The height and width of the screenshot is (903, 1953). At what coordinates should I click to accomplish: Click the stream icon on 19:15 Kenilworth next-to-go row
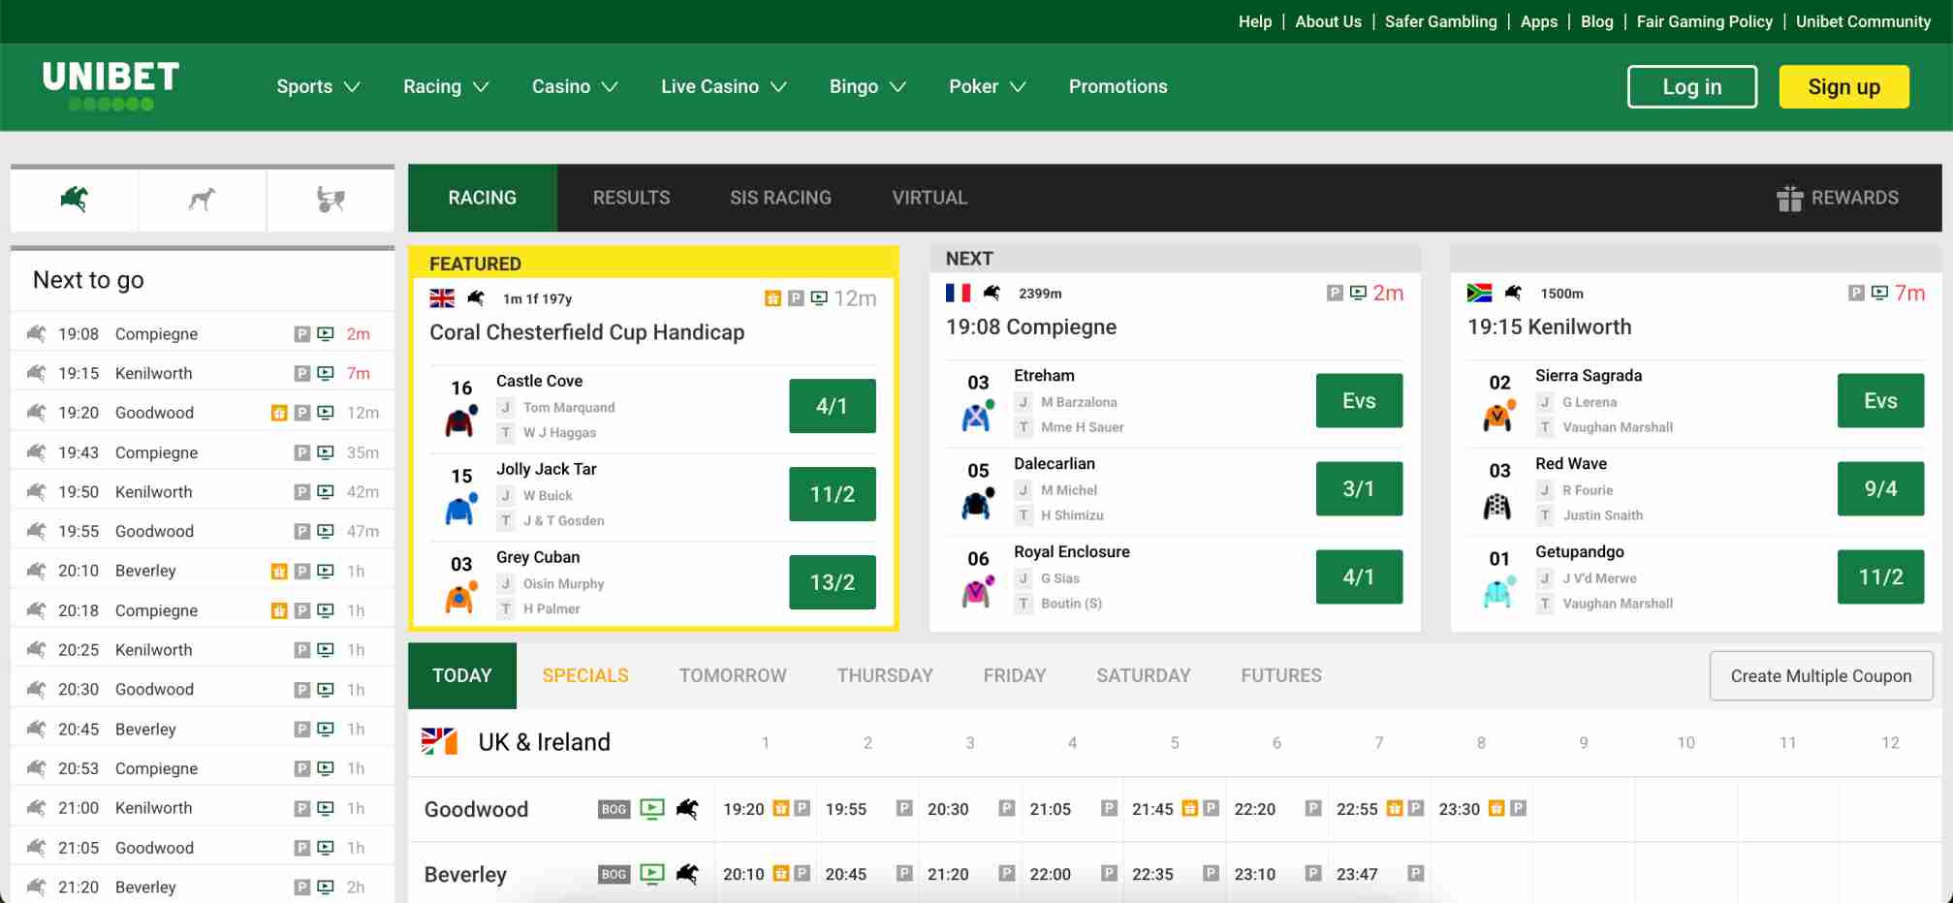[x=326, y=373]
